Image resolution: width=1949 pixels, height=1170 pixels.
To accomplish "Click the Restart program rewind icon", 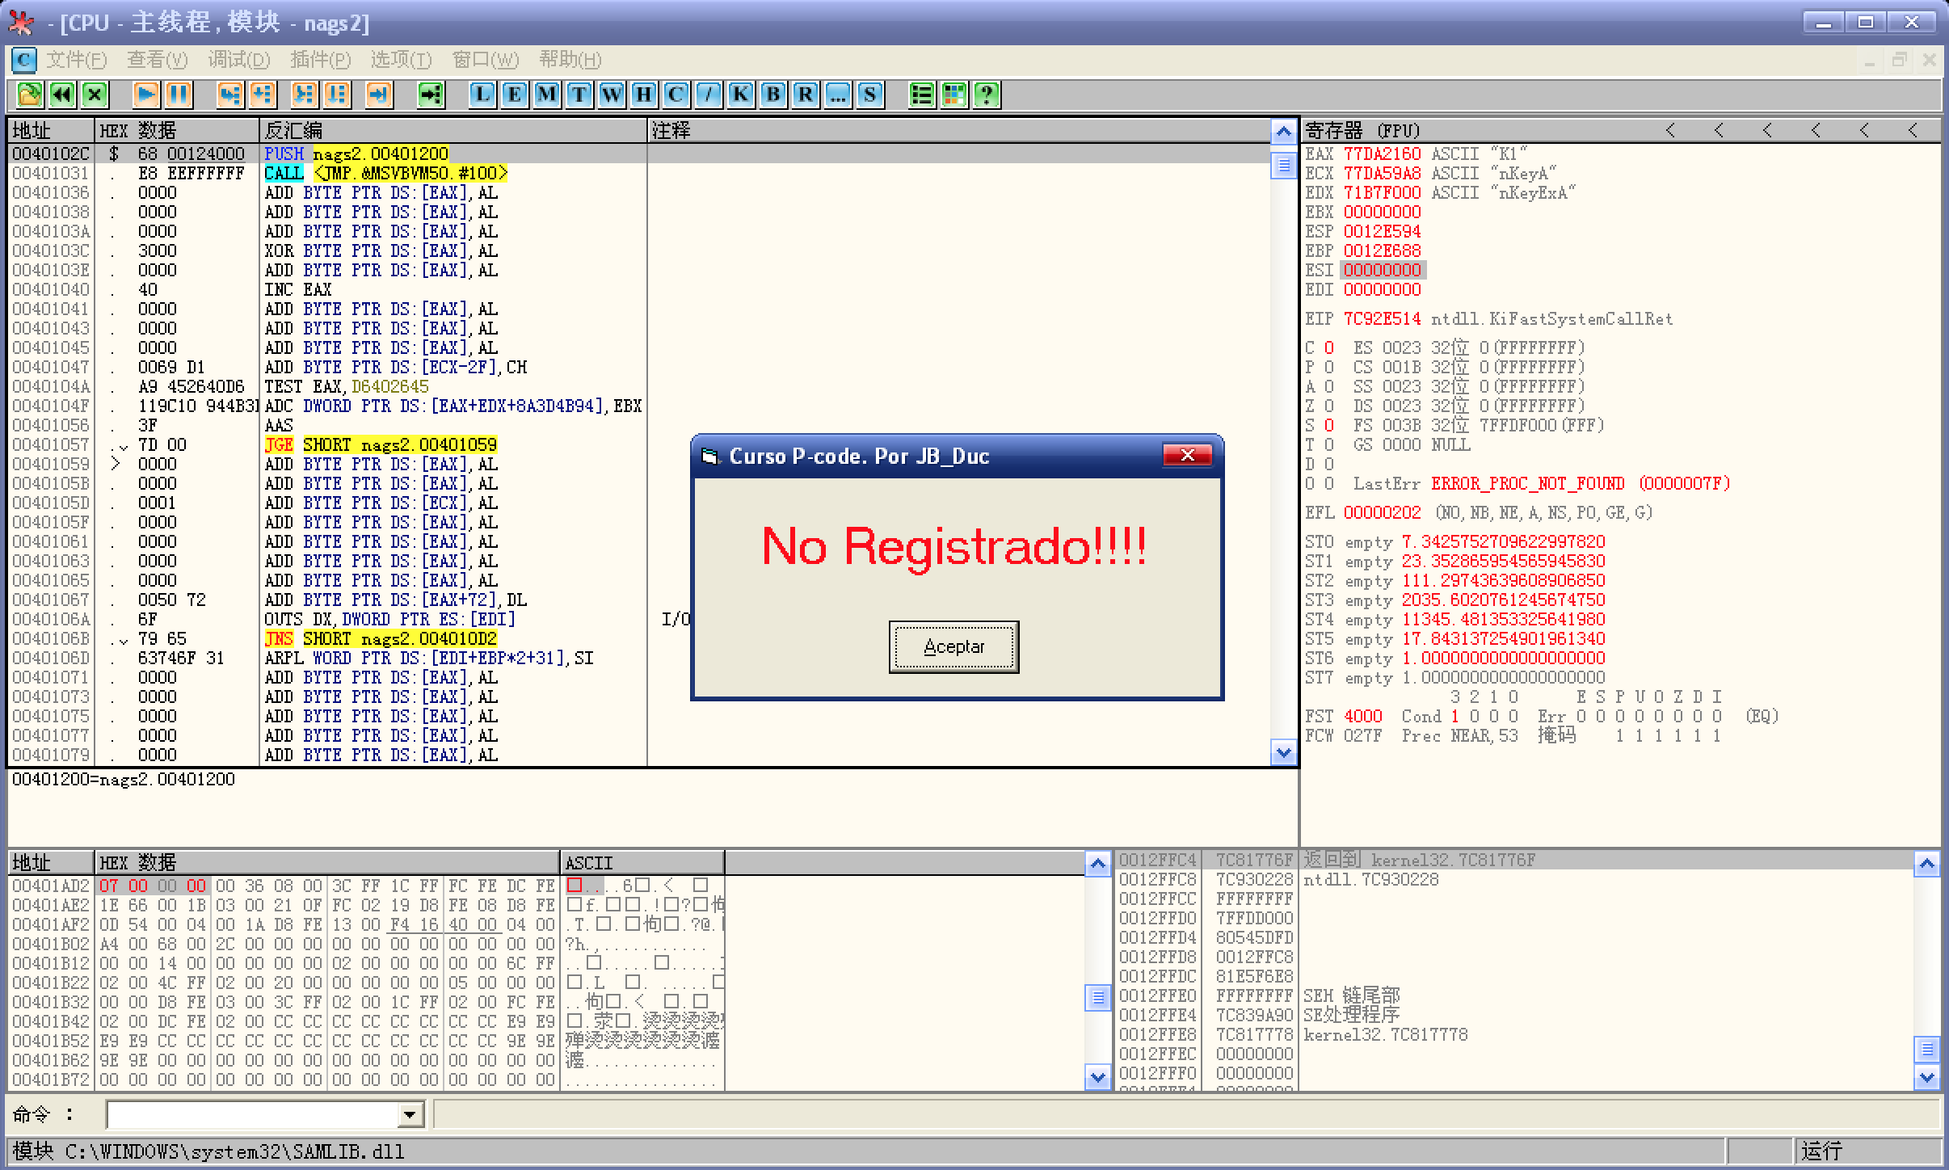I will 62,95.
